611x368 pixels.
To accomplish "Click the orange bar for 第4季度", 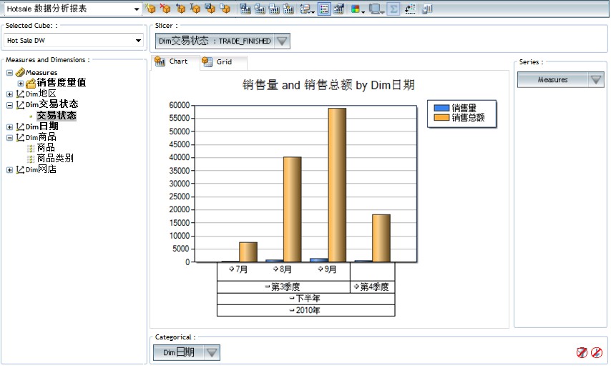I will coord(381,239).
